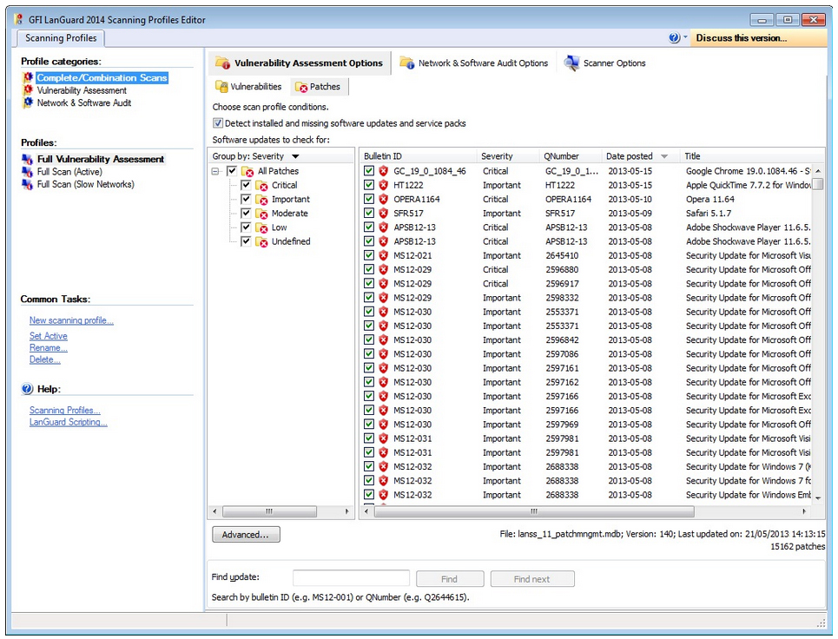Image resolution: width=838 pixels, height=639 pixels.
Task: Click the Critical severity folder icon
Action: 261,186
